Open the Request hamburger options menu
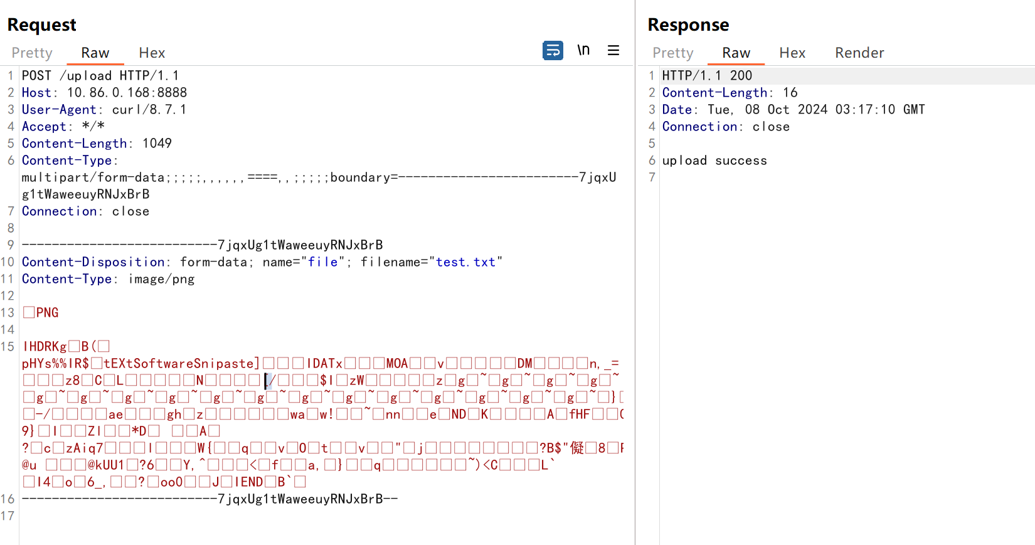The height and width of the screenshot is (545, 1035). tap(613, 50)
